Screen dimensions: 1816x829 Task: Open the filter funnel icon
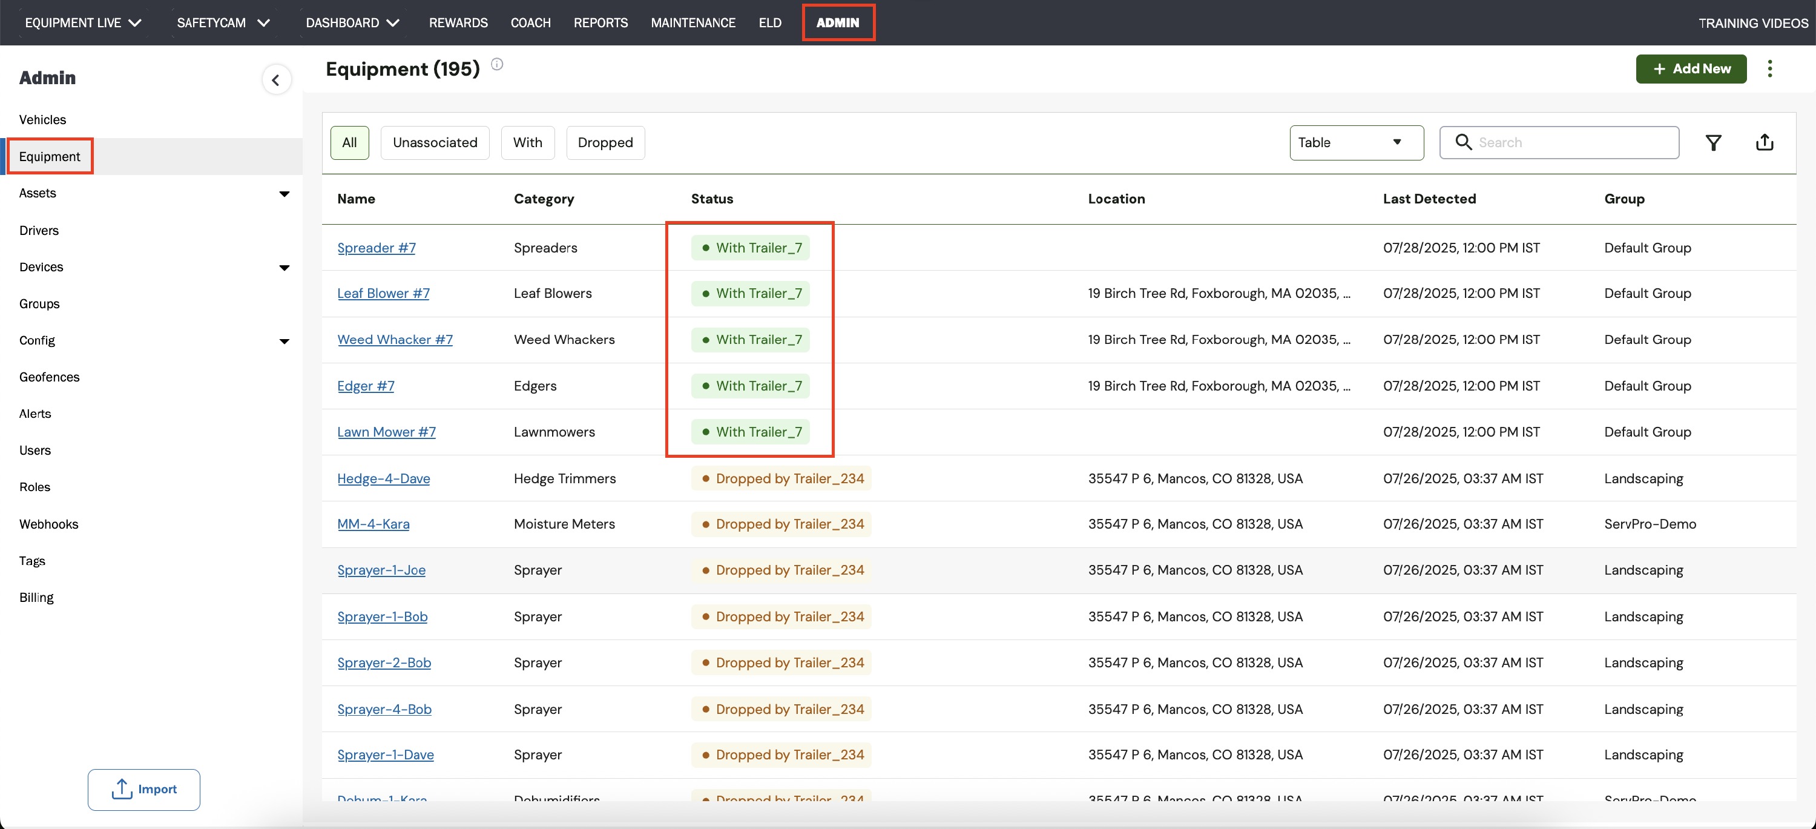1713,143
